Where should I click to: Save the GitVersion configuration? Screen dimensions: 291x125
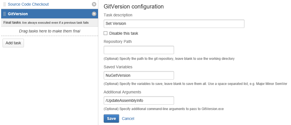[x=111, y=119]
